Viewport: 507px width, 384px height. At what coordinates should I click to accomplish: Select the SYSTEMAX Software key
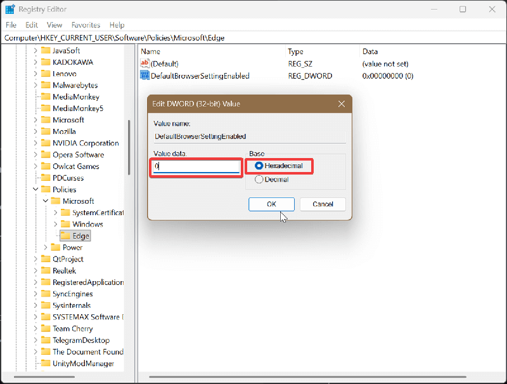[x=88, y=317]
